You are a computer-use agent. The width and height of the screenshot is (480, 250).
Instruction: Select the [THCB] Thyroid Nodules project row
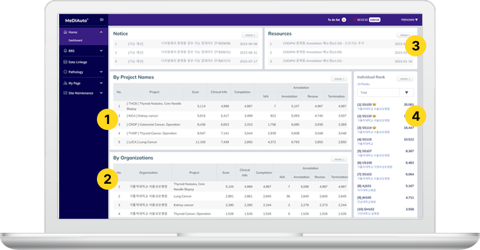pos(230,106)
